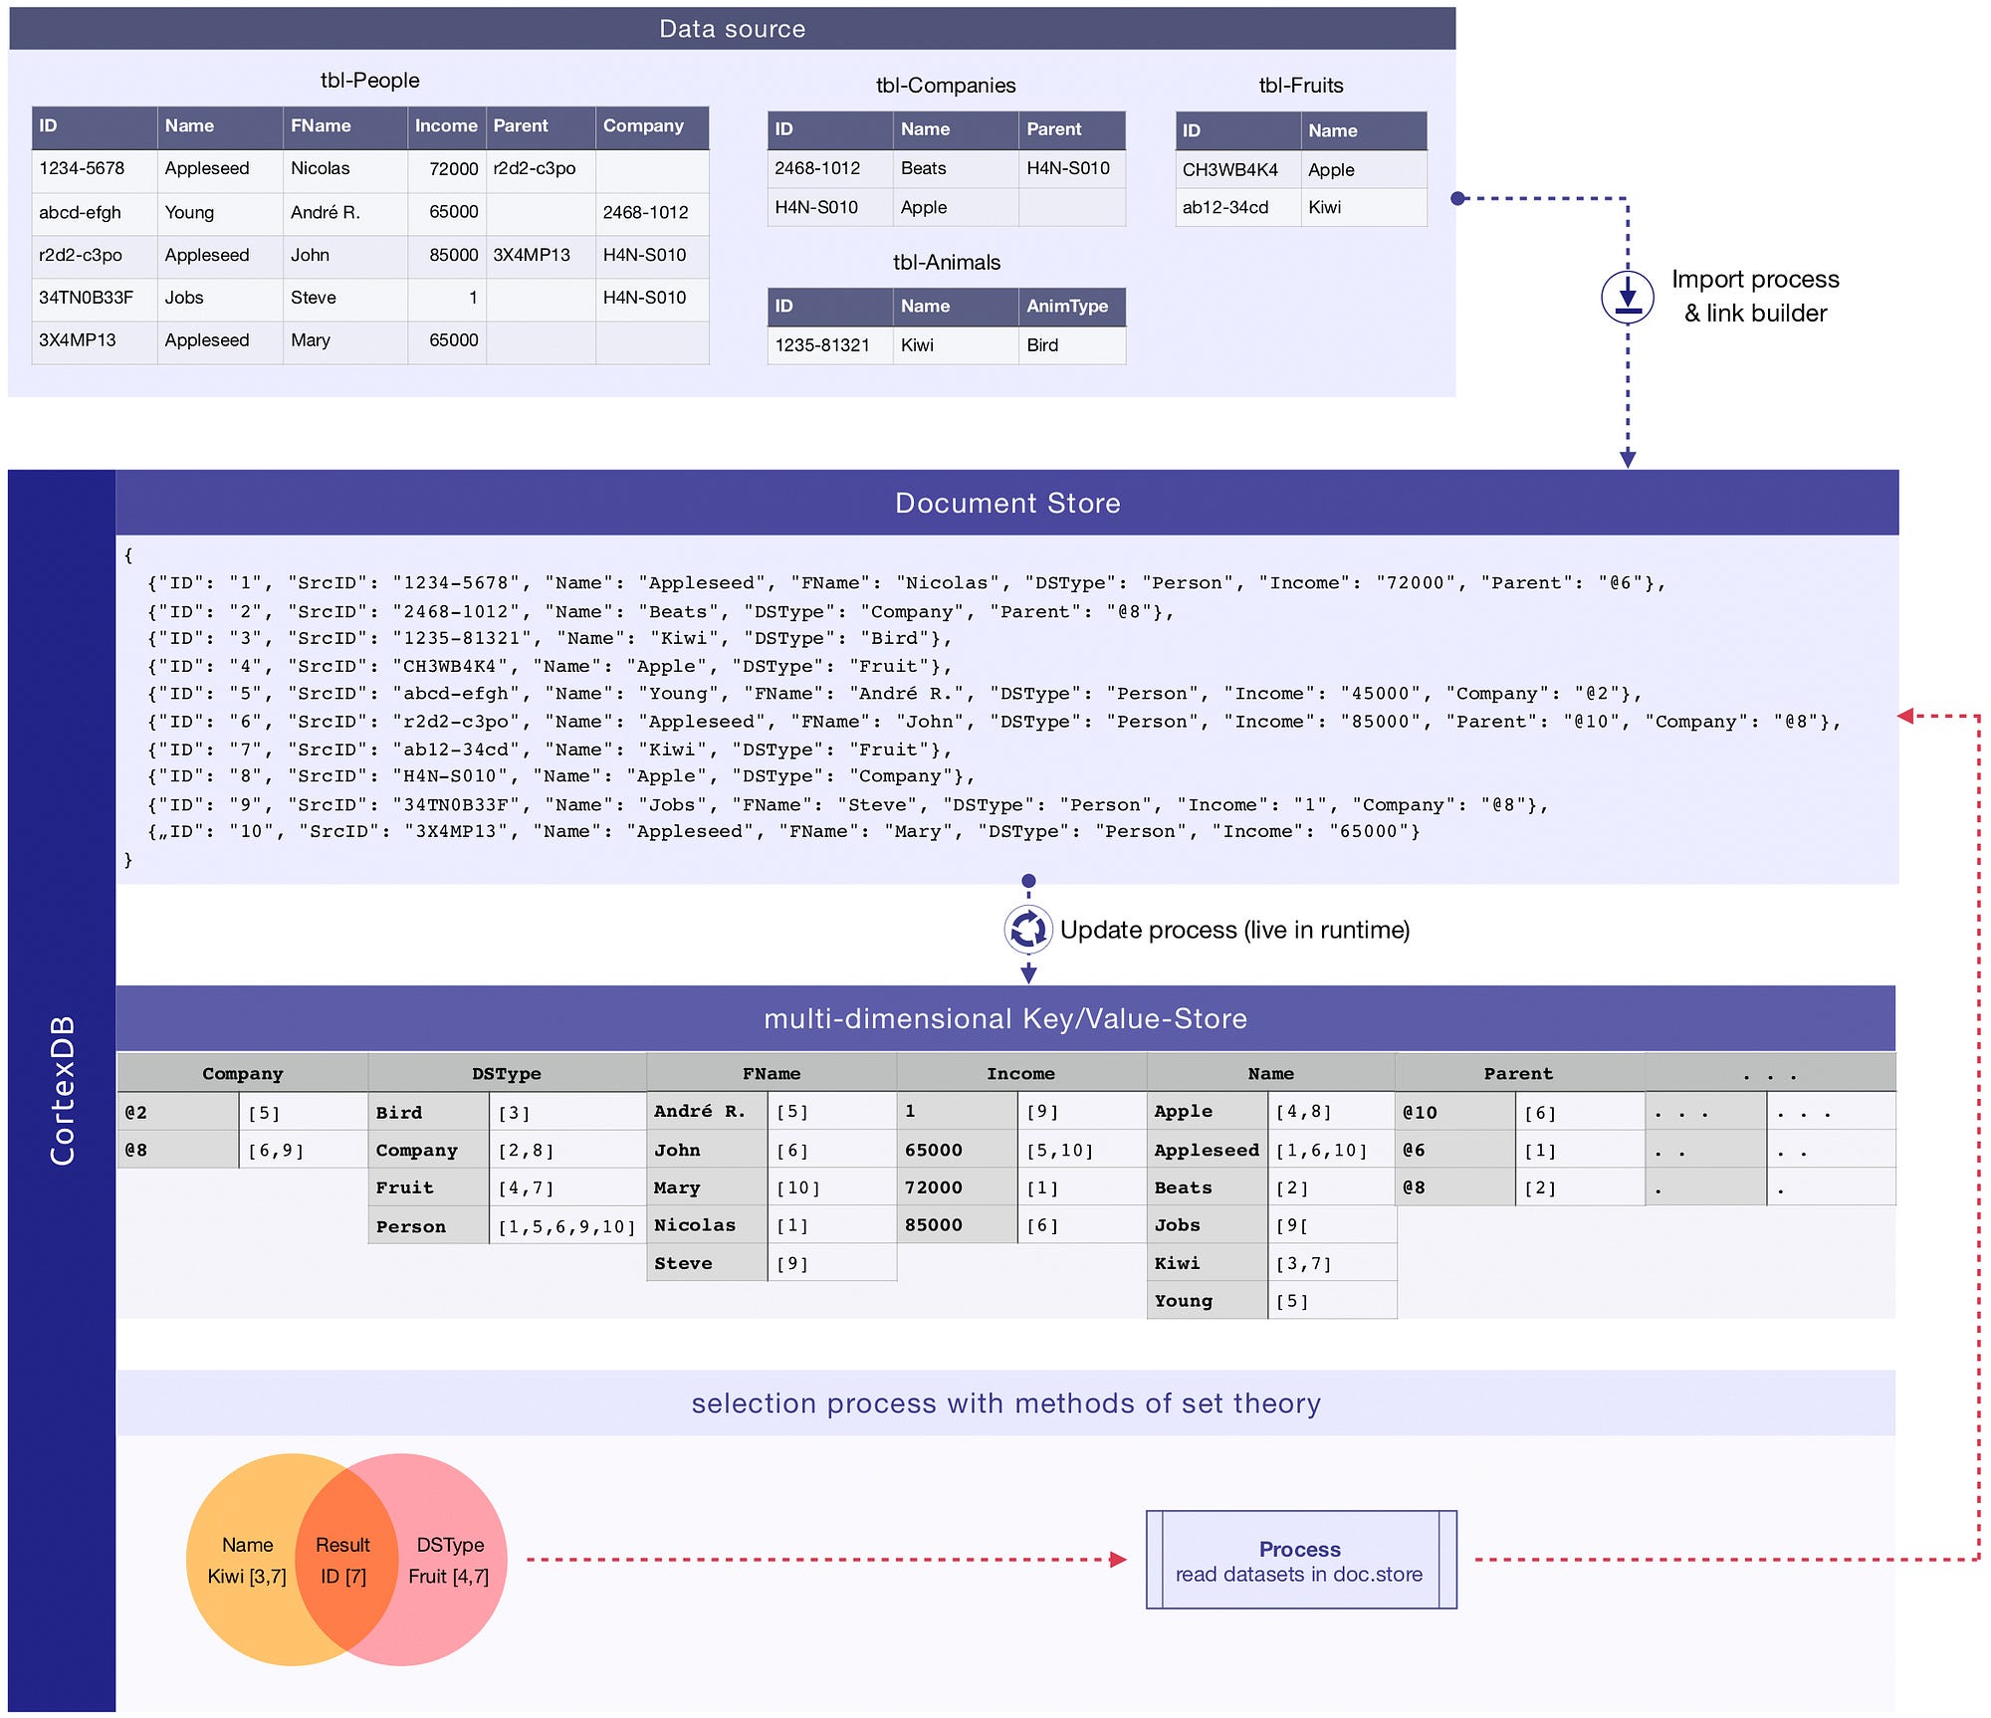Click the update process refresh icon
Screen dimensions: 1991x1718
1028,930
